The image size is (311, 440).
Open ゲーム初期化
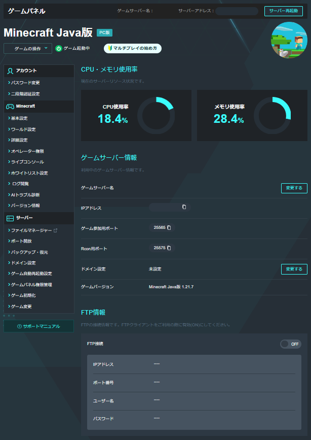23,295
